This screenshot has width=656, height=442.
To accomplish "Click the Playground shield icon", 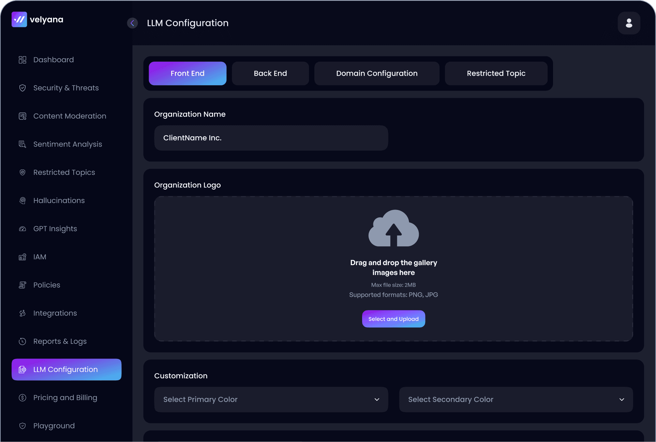I will 23,426.
